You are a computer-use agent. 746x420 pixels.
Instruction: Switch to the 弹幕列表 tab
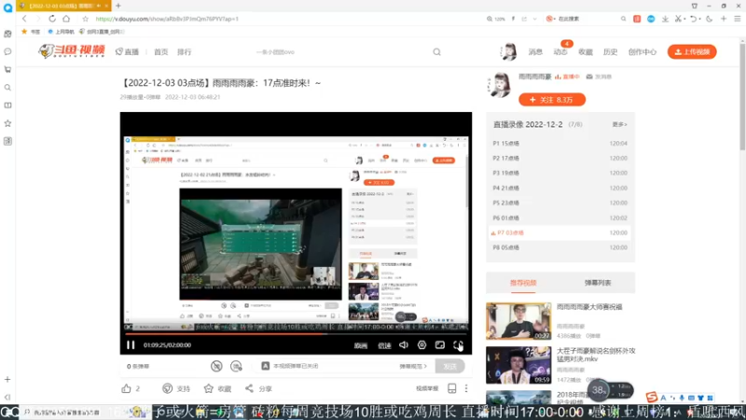tap(598, 283)
